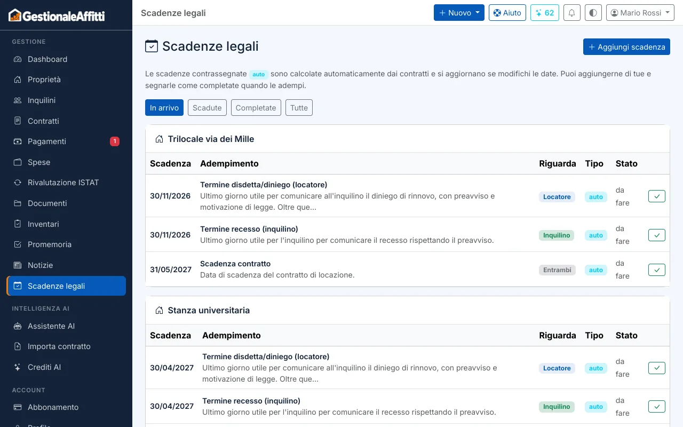Show the Completate filter tab
Viewport: 683px width, 427px height.
tap(256, 108)
